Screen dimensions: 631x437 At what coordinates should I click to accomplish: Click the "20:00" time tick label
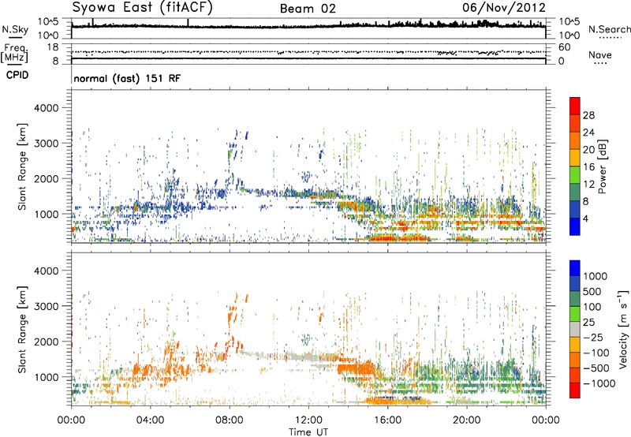pyautogui.click(x=466, y=420)
